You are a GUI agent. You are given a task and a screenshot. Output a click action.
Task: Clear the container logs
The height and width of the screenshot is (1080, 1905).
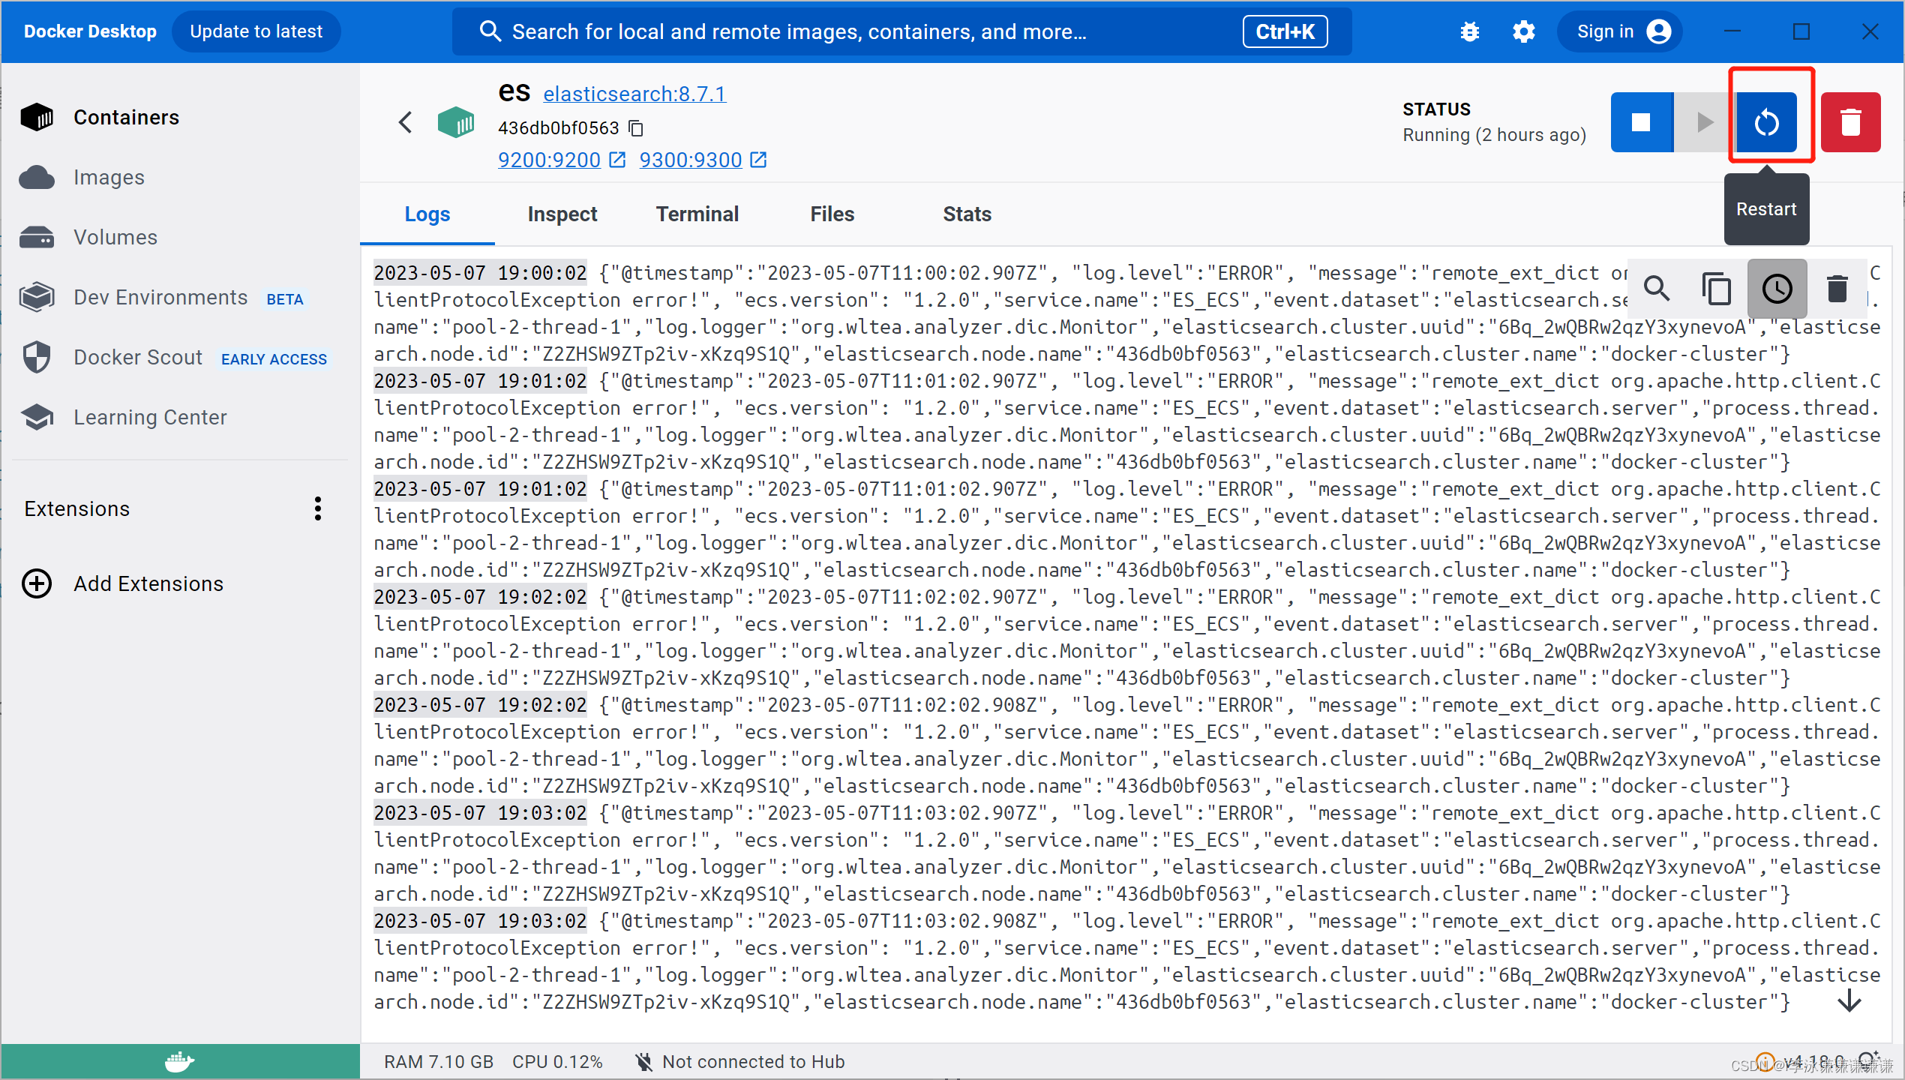click(x=1836, y=289)
